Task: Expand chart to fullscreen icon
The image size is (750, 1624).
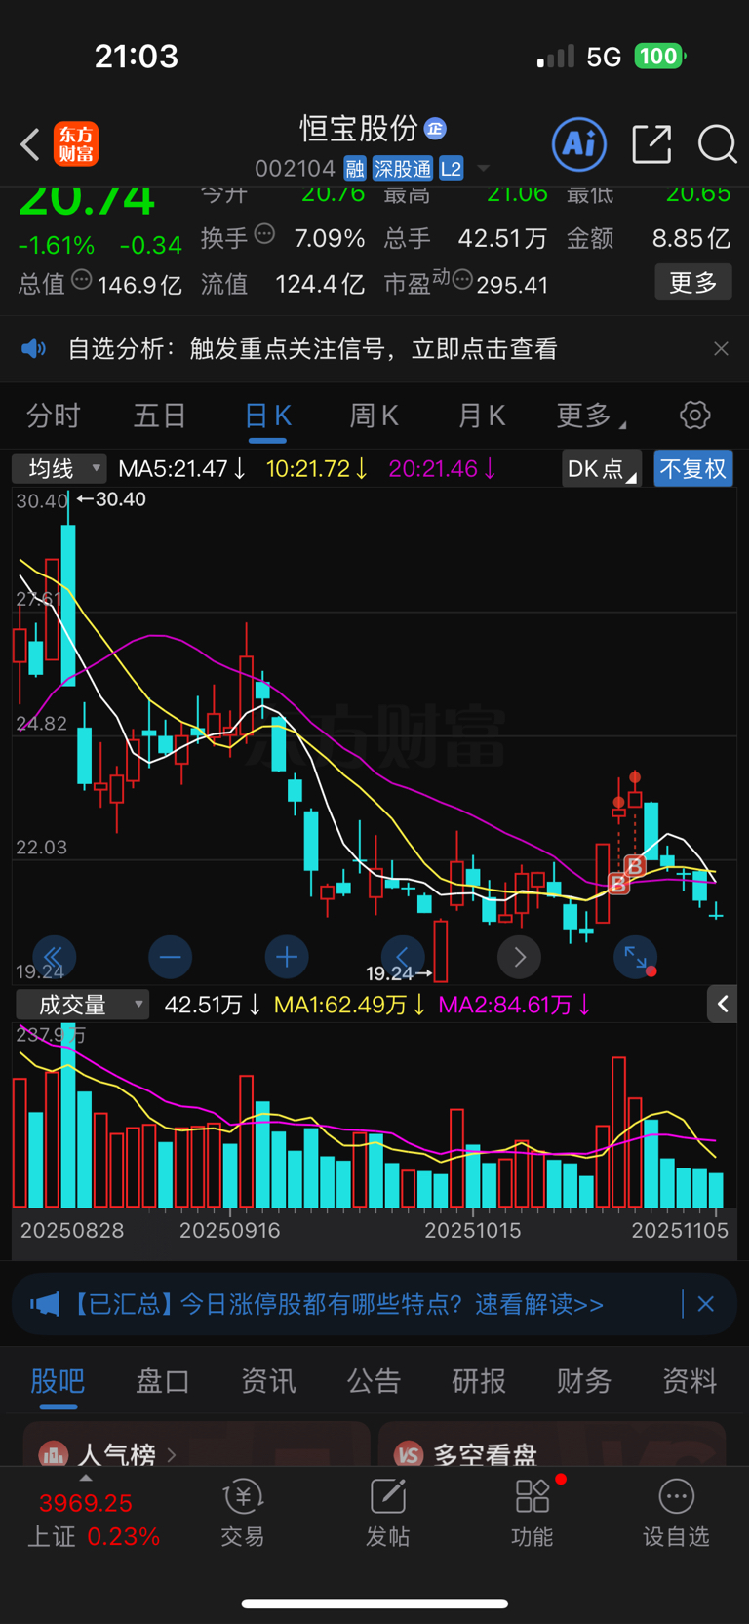Action: (x=636, y=957)
